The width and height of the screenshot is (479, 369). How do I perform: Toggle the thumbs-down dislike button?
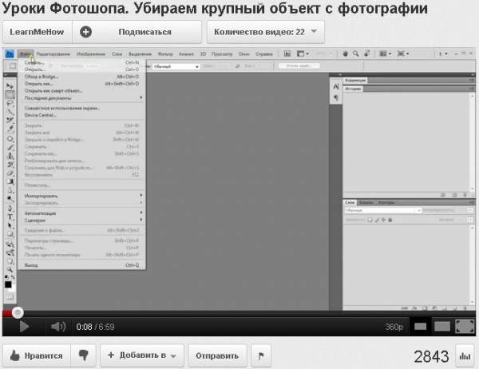83,355
